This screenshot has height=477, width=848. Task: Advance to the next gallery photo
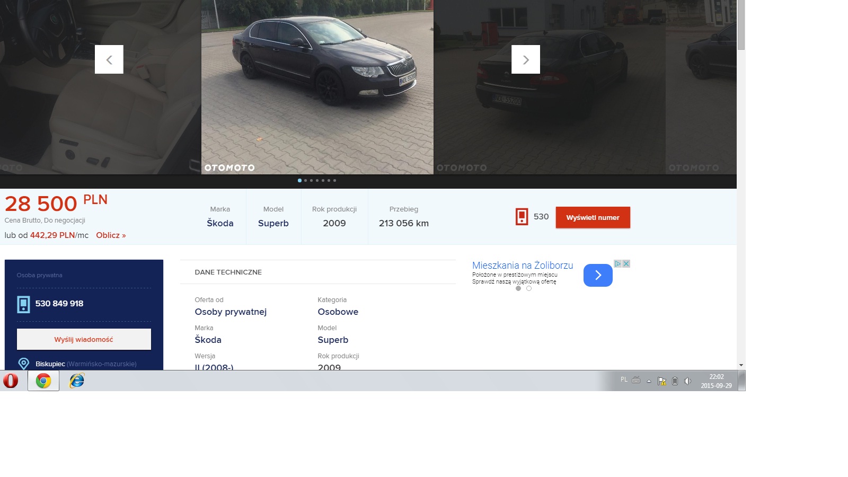coord(525,59)
